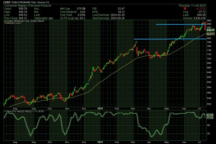
Task: Click the 87.59 stochastic value tag
Action: coord(210,115)
